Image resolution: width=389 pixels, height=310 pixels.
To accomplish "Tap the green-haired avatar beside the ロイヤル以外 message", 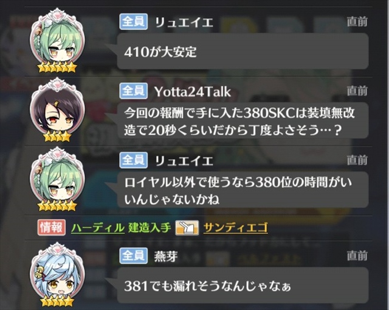I will [57, 180].
